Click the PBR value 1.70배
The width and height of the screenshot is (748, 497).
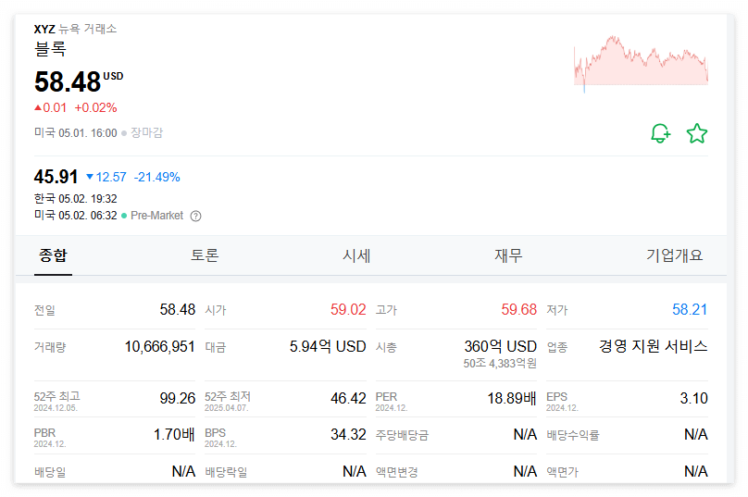(x=174, y=435)
